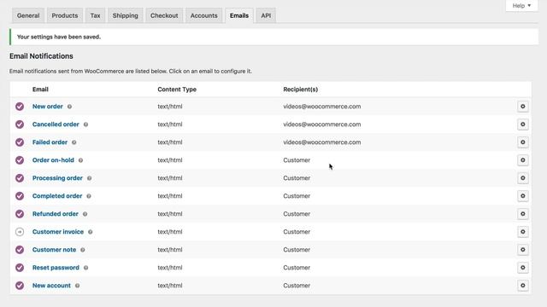Screen dimensions: 547x307
Task: Click help tooltip icon beside Refunded order
Action: (x=85, y=214)
